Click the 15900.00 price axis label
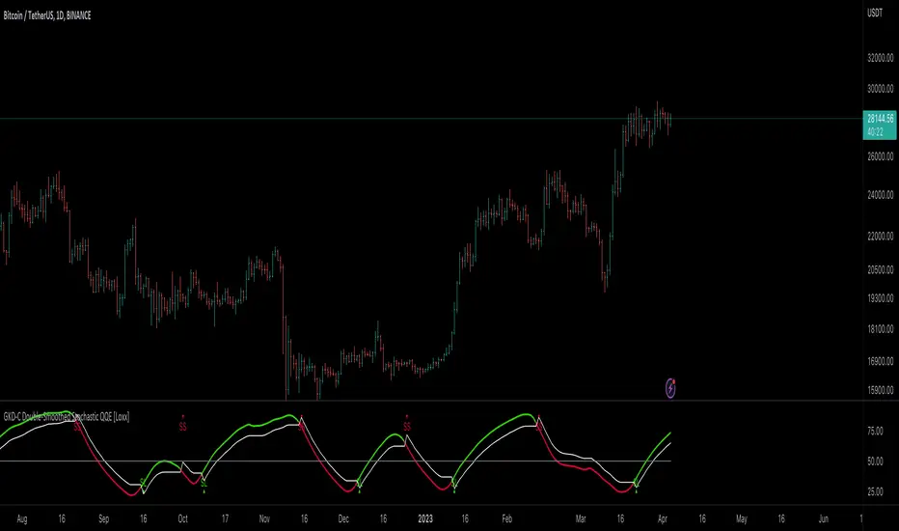The image size is (899, 531). point(880,390)
